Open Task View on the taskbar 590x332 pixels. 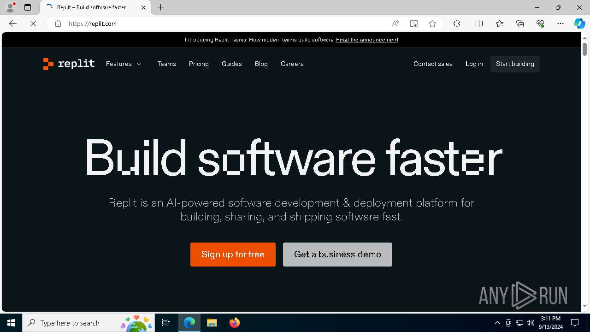coord(166,323)
